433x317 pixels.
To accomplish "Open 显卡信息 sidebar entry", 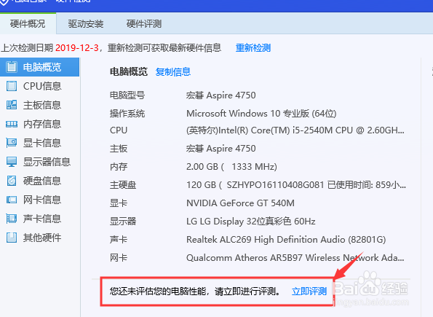I will (x=39, y=143).
